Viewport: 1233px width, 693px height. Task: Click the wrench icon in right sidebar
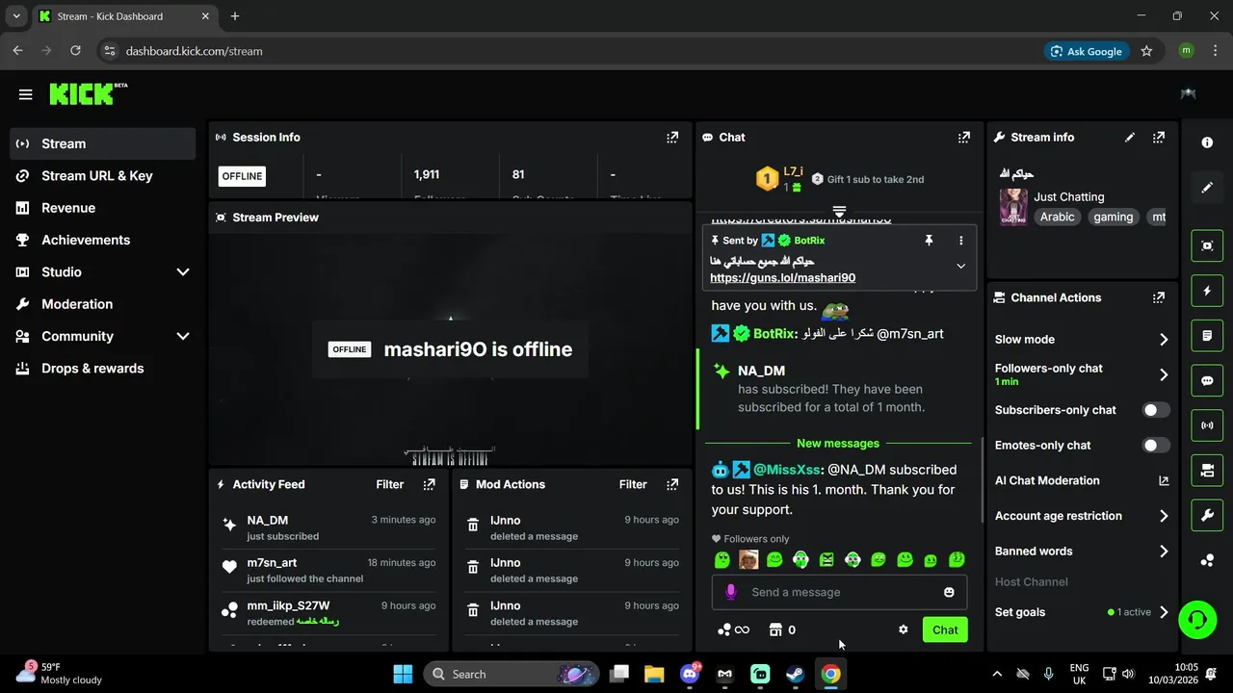click(1207, 516)
